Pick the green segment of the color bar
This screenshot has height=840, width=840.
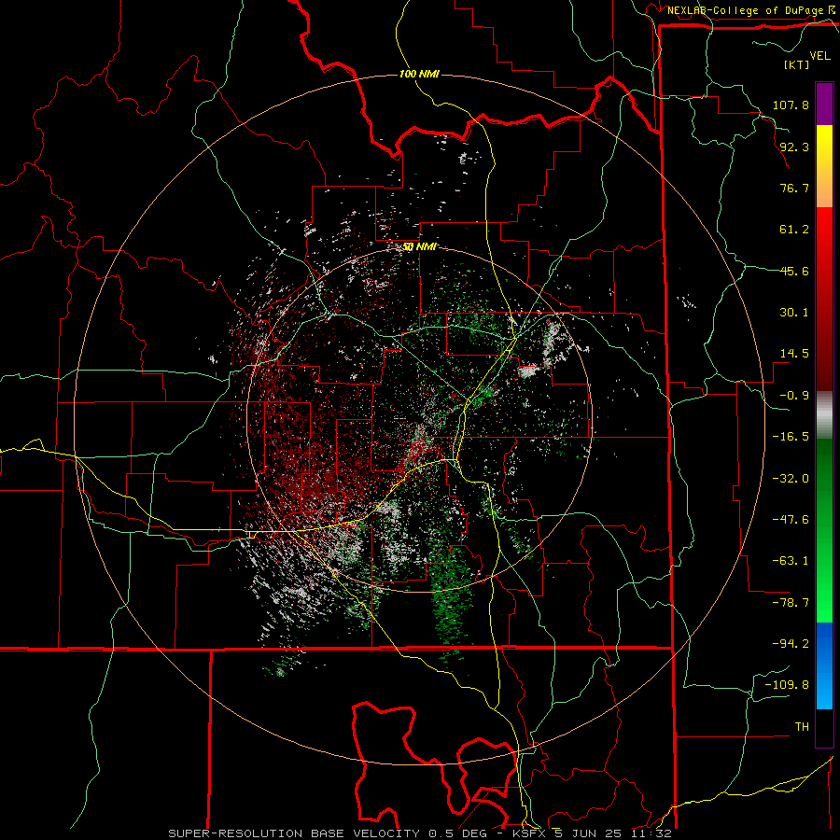824,530
